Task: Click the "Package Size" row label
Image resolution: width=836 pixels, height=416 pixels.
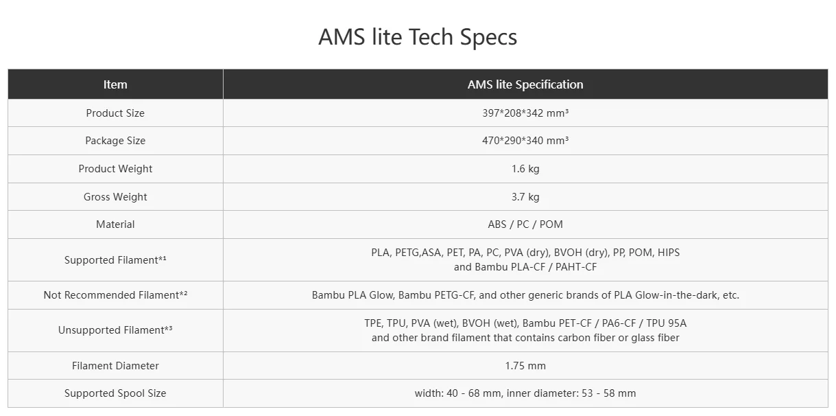Action: (x=115, y=141)
